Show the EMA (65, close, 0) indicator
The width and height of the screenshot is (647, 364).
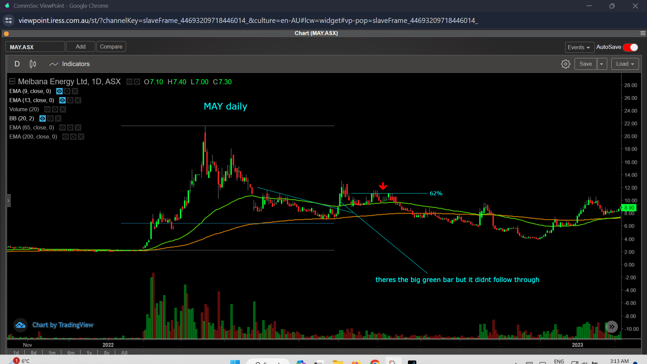point(62,127)
